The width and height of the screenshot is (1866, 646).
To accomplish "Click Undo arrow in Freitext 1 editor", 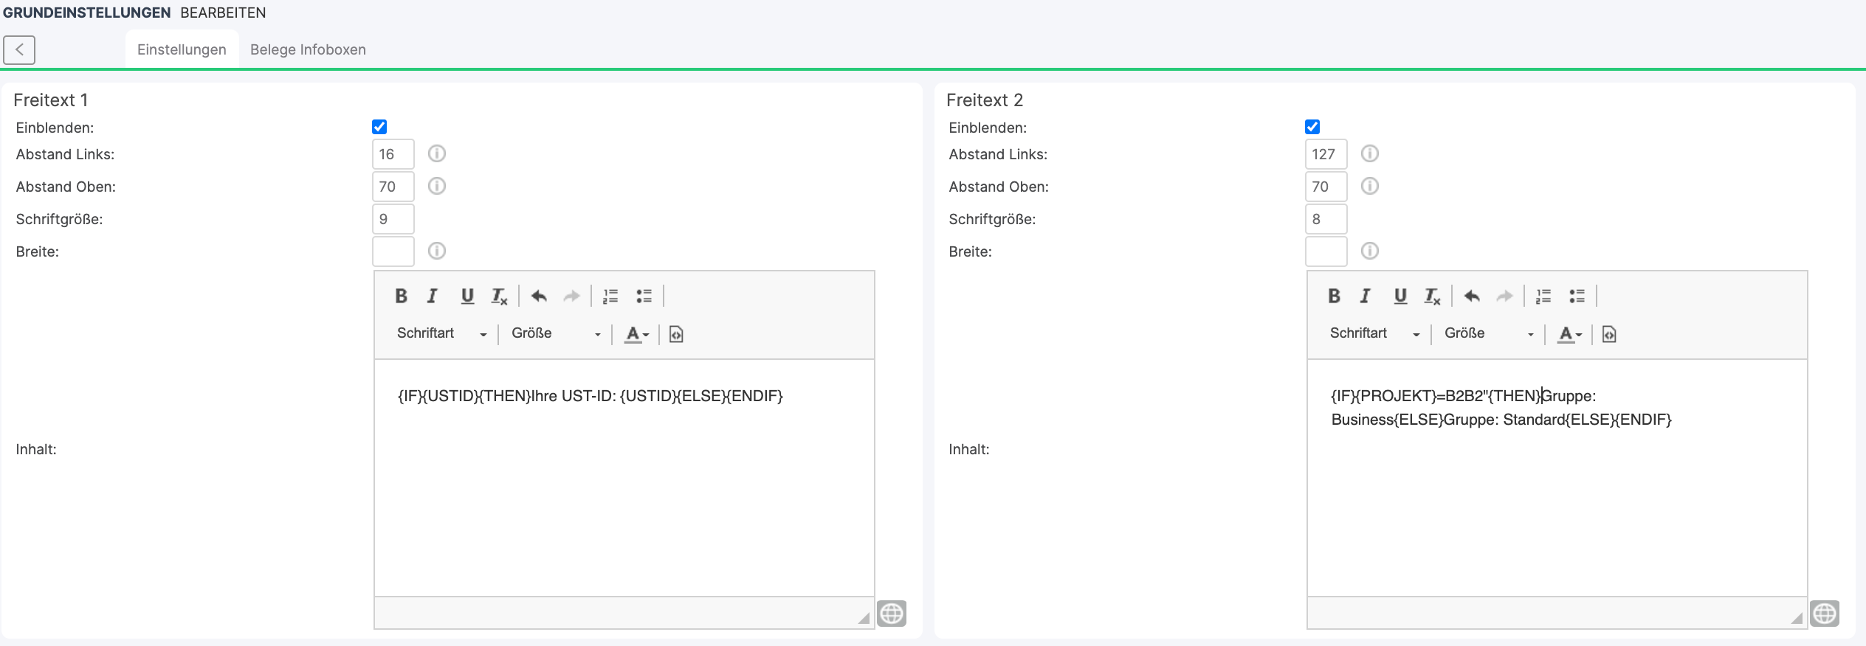I will click(x=539, y=296).
